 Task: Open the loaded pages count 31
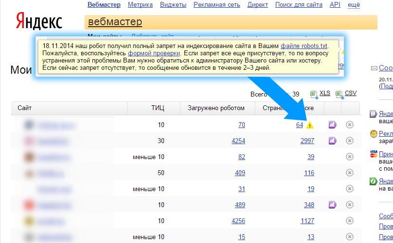242,189
